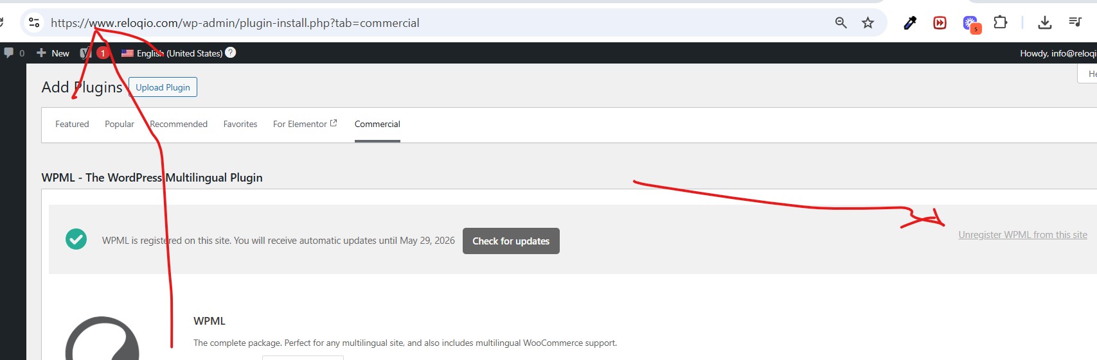The image size is (1097, 360).
Task: Click the zoom magnifier icon in address bar
Action: click(x=841, y=22)
